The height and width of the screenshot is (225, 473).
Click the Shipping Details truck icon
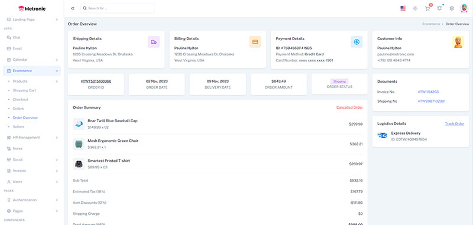pyautogui.click(x=154, y=42)
